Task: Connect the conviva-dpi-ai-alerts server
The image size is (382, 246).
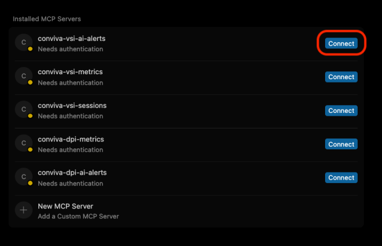Action: (x=341, y=177)
